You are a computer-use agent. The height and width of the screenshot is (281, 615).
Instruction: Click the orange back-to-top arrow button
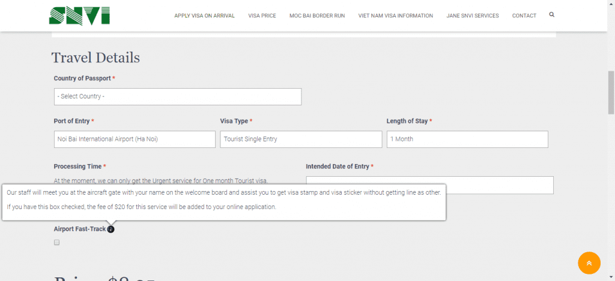pos(589,263)
